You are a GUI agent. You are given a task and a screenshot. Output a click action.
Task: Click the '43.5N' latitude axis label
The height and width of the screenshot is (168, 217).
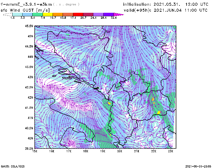click(29, 67)
